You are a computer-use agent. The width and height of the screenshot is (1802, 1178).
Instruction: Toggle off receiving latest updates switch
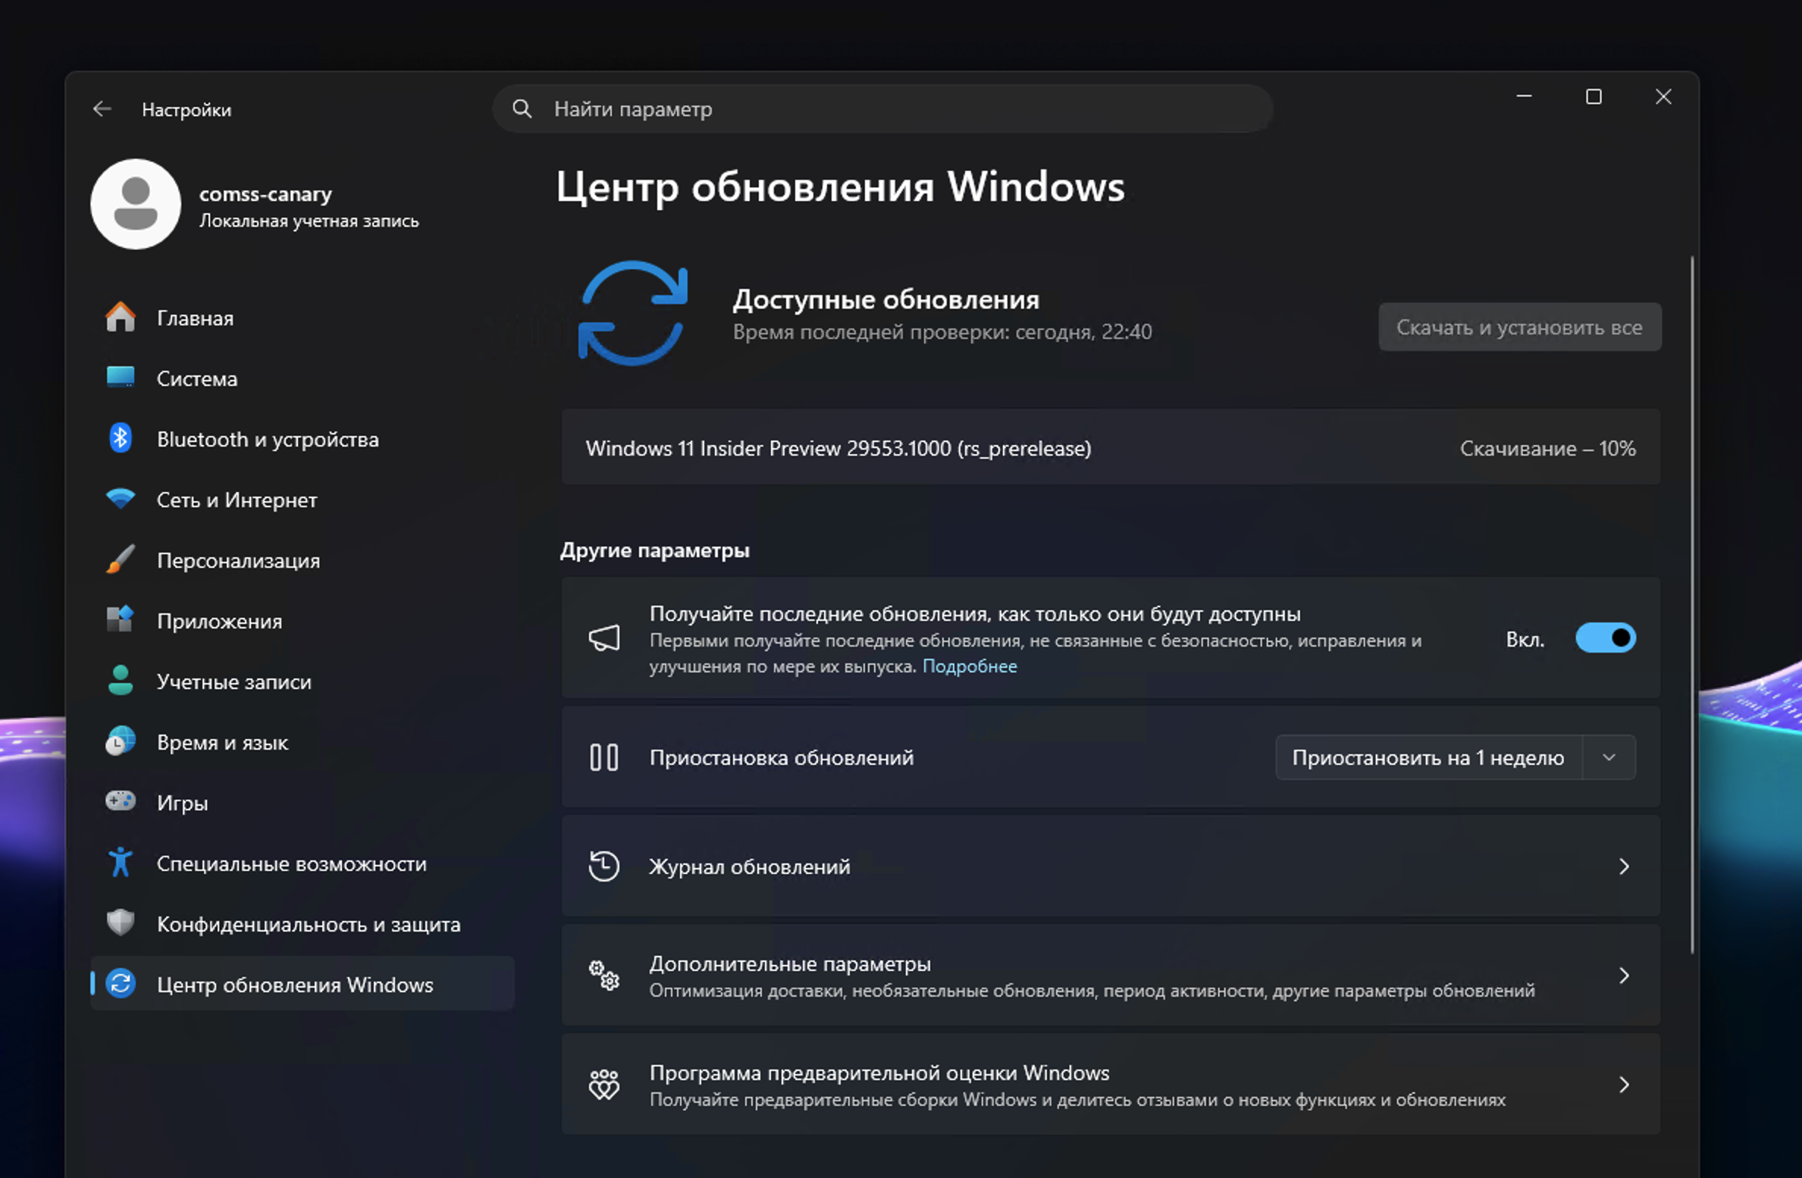1606,638
